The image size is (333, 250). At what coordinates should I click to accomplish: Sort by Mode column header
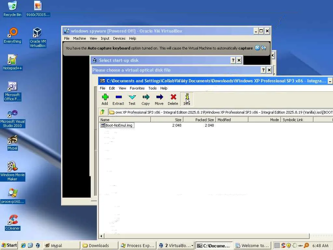coord(265,120)
